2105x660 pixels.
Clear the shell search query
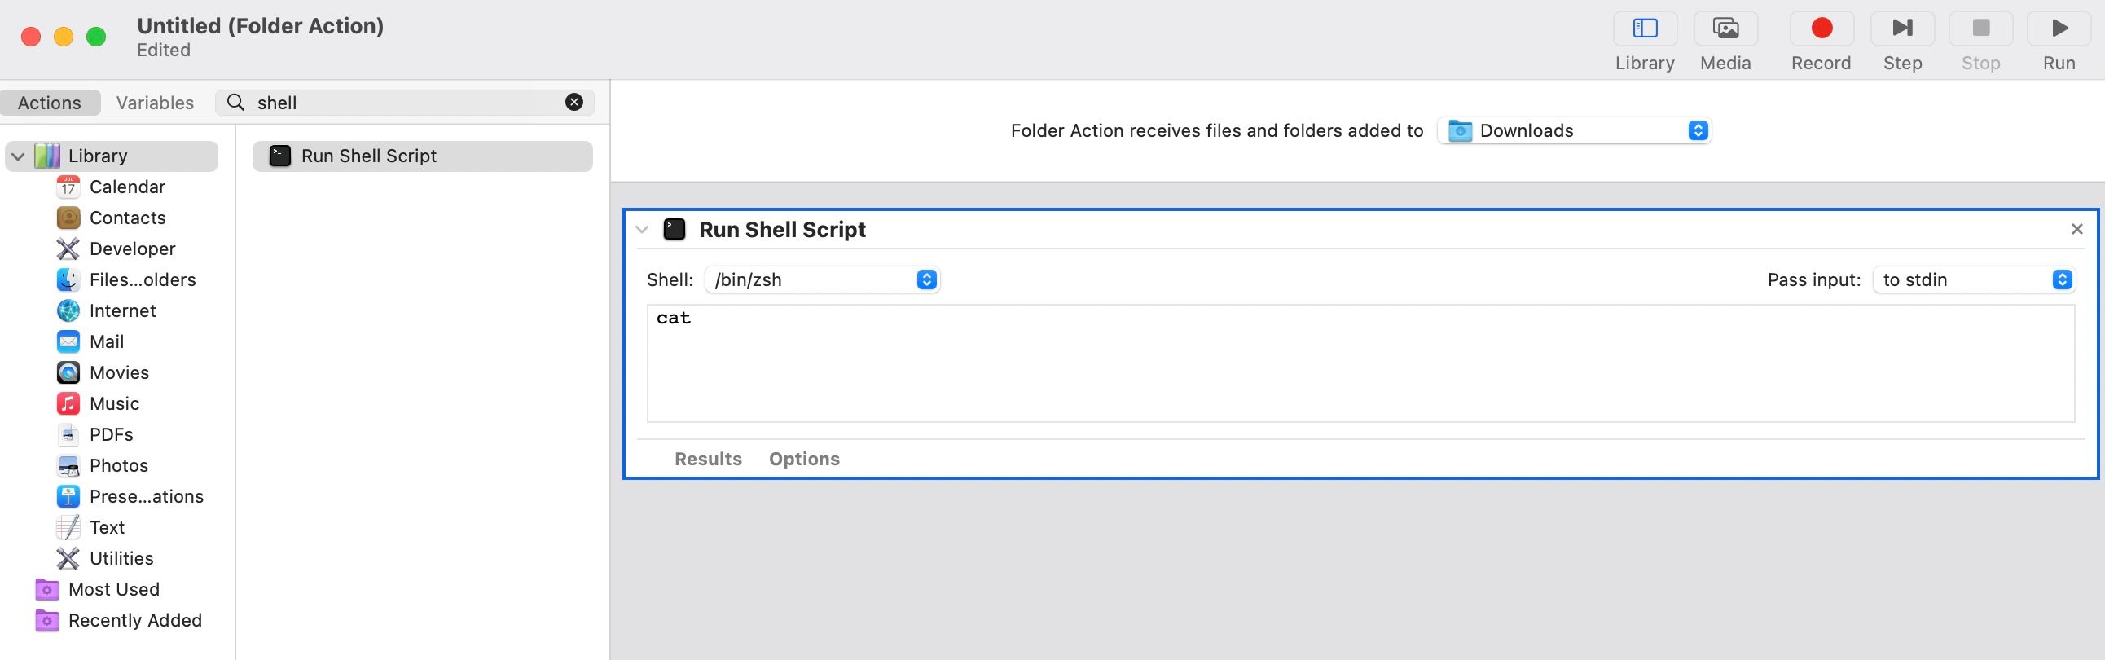pos(574,101)
